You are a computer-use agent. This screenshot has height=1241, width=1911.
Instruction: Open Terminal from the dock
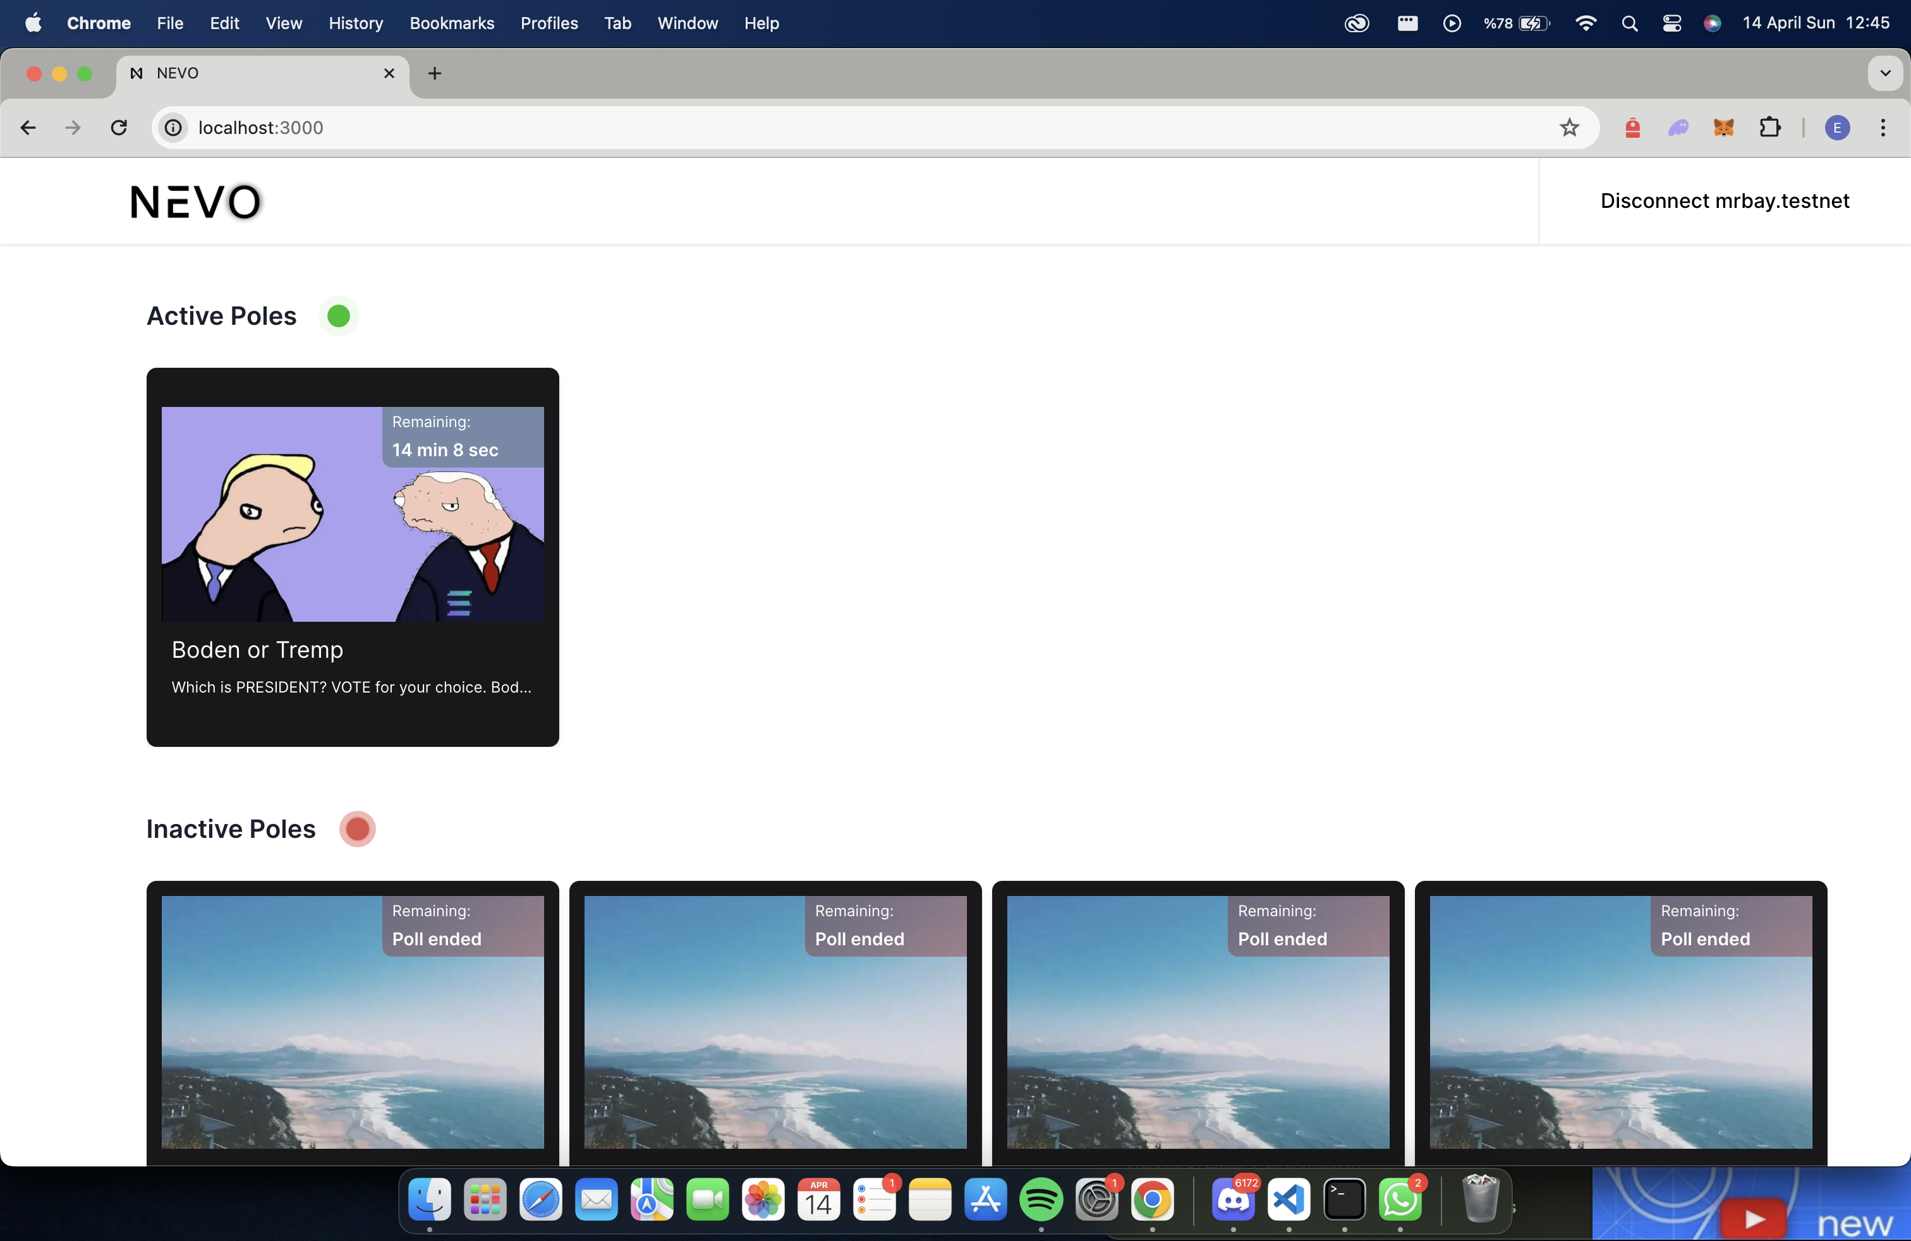click(x=1345, y=1200)
